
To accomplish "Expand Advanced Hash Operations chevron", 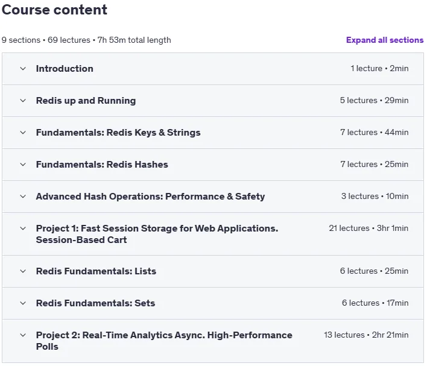I will point(23,197).
